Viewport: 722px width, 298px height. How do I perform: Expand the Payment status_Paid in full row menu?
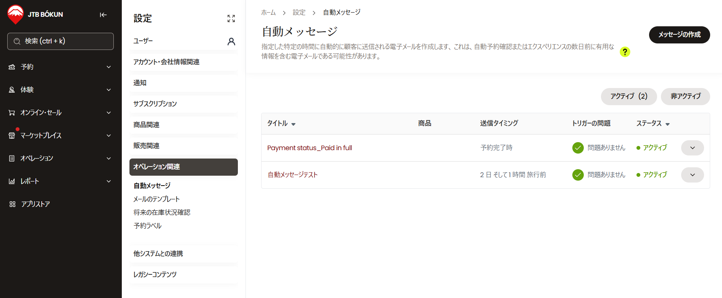[x=692, y=148]
